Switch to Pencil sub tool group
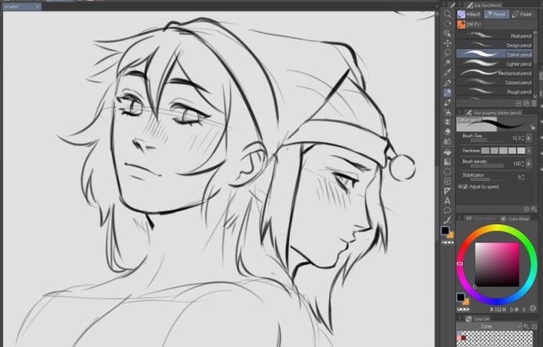Screen dimensions: 543x347 coord(496,14)
